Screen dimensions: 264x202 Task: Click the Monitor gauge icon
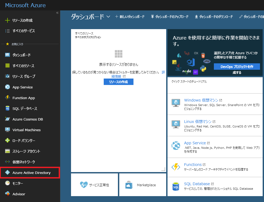tap(8, 183)
